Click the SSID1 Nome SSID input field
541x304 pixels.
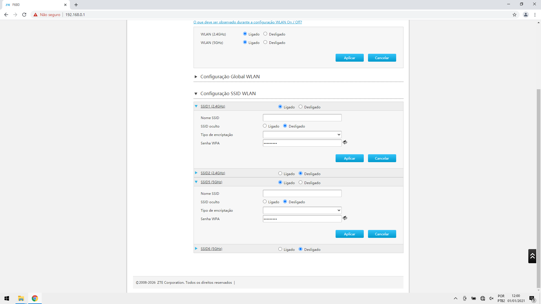pos(302,118)
